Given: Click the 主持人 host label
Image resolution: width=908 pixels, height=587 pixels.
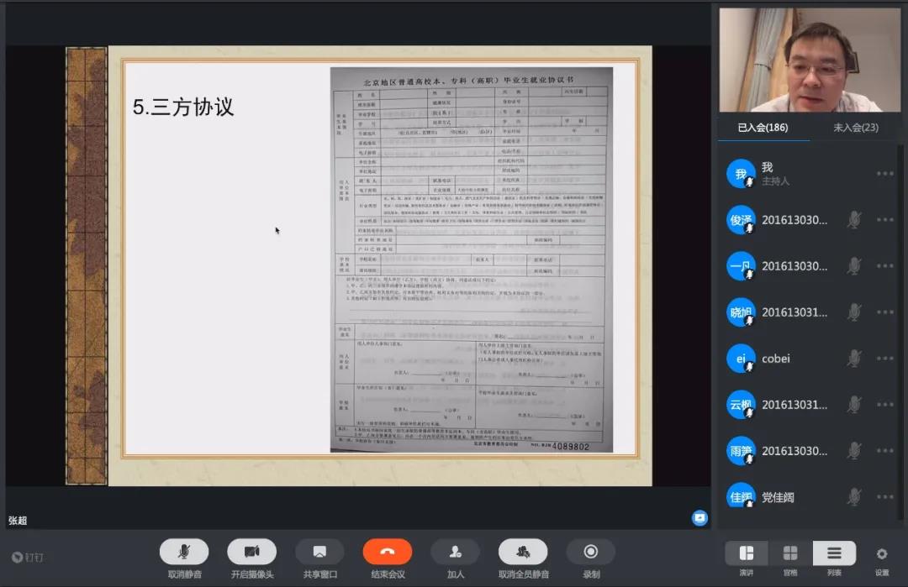Looking at the screenshot, I should point(775,181).
